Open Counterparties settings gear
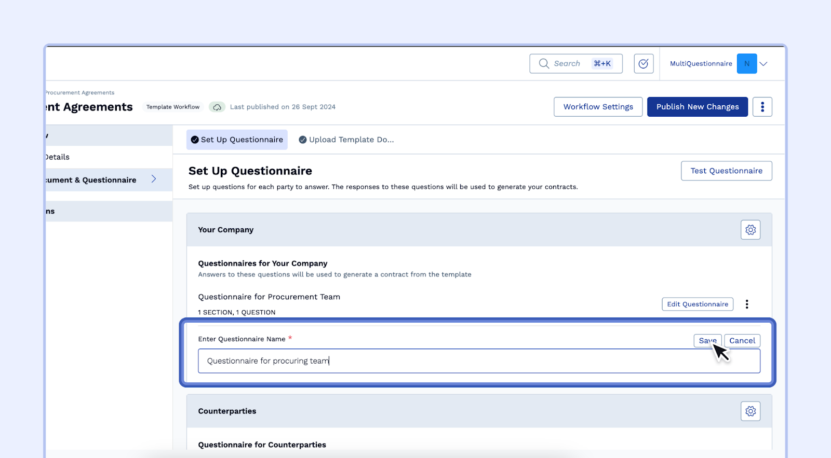Viewport: 831px width, 458px height. point(750,411)
